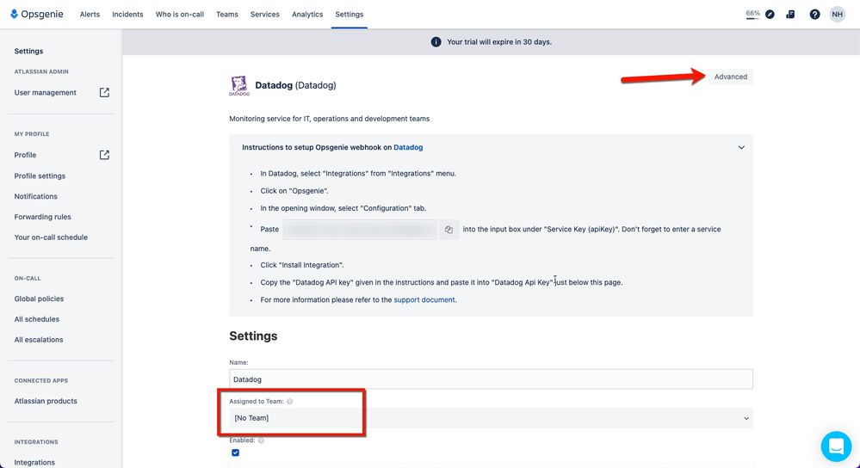Click the Name input field

[491, 379]
